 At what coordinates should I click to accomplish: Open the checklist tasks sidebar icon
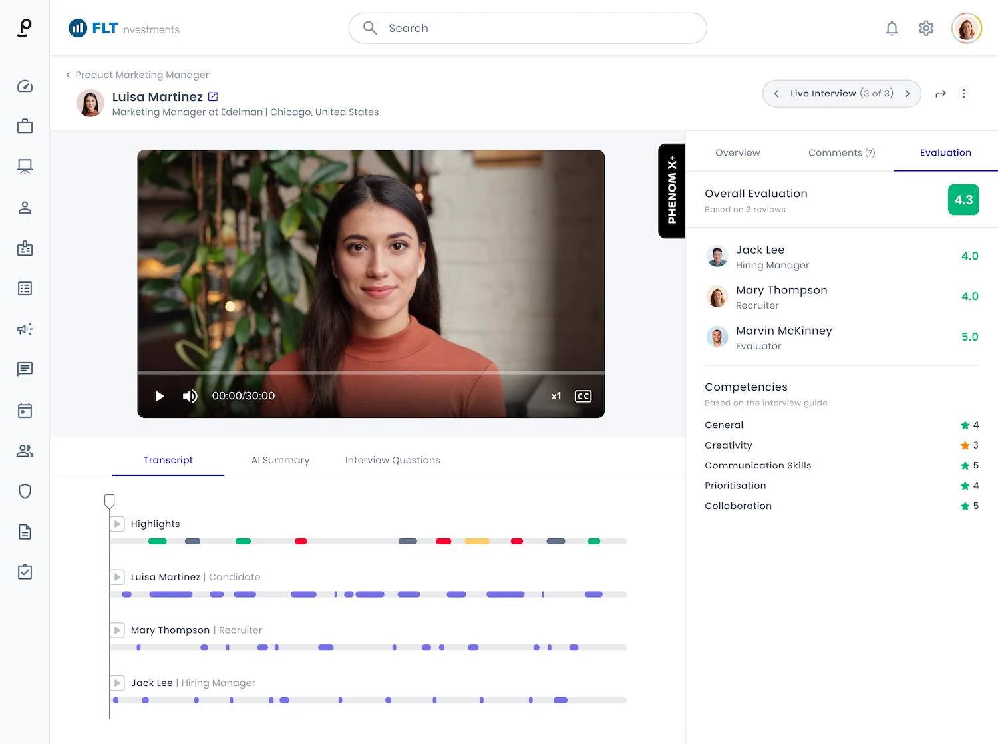[x=25, y=572]
